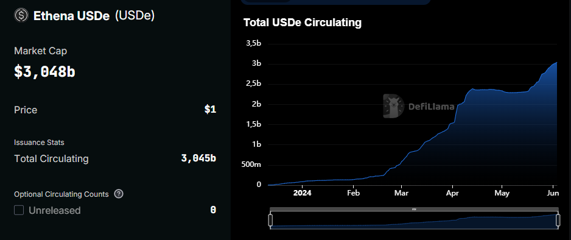This screenshot has height=240, width=571.
Task: Click the right range slider handle
Action: 559,221
